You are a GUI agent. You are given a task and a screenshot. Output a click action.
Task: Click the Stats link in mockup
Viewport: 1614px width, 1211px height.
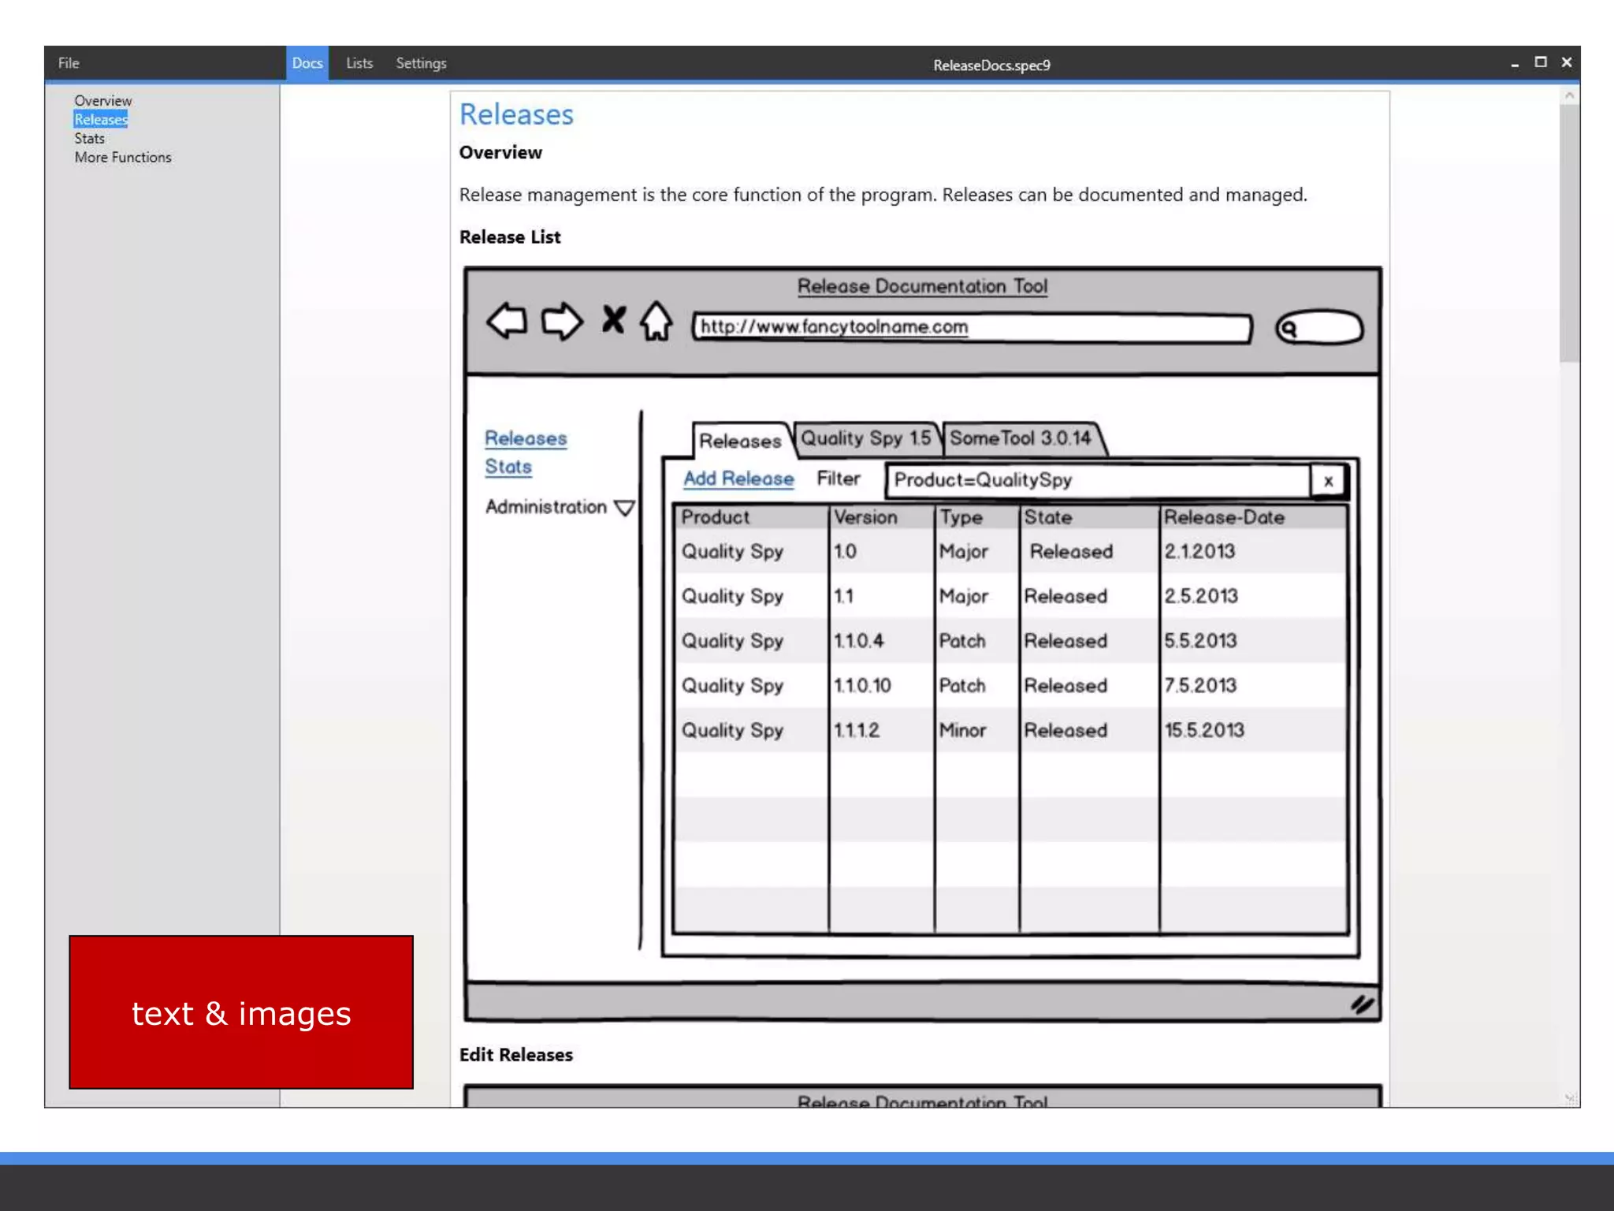[508, 467]
